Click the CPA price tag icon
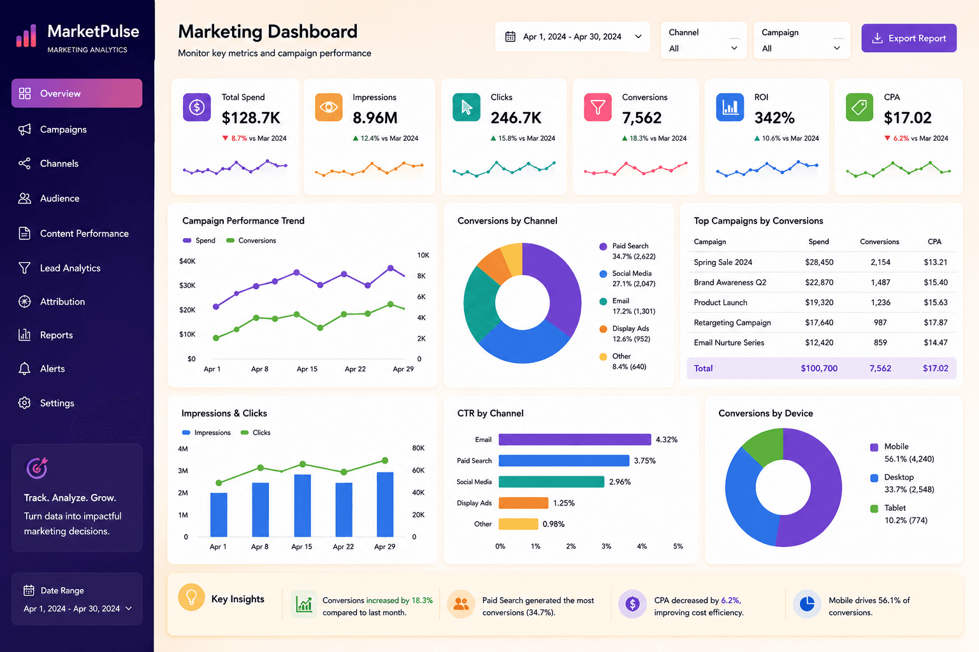The width and height of the screenshot is (979, 652). [860, 107]
